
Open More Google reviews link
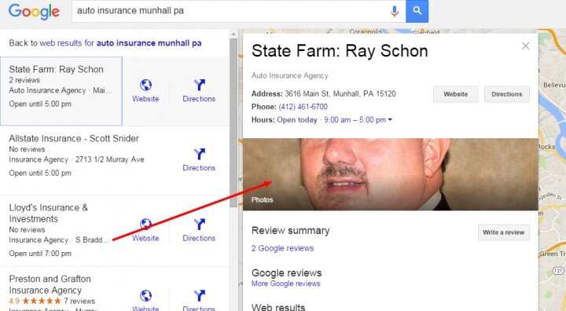286,284
